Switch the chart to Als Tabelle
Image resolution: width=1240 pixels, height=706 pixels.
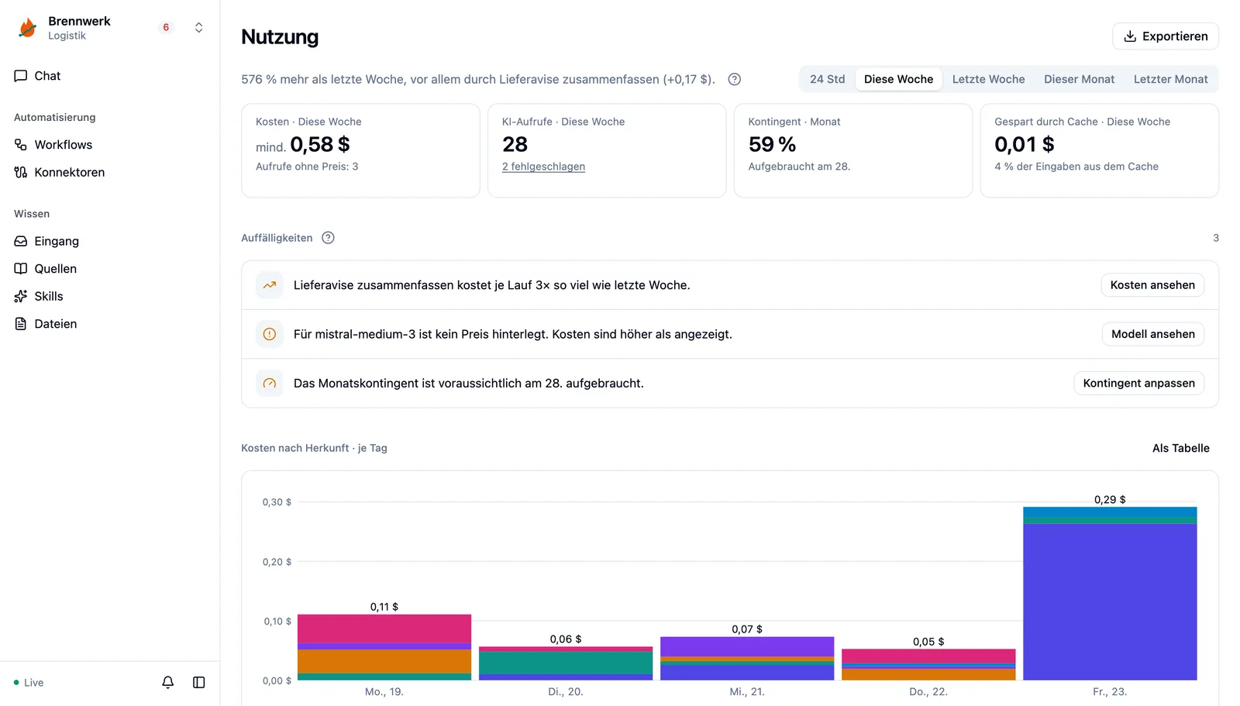[1180, 448]
